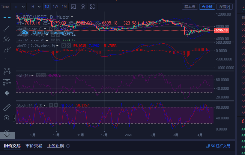Collapse the drawing toolbar side handle
Viewport: 245px width, 155px height.
14,118
